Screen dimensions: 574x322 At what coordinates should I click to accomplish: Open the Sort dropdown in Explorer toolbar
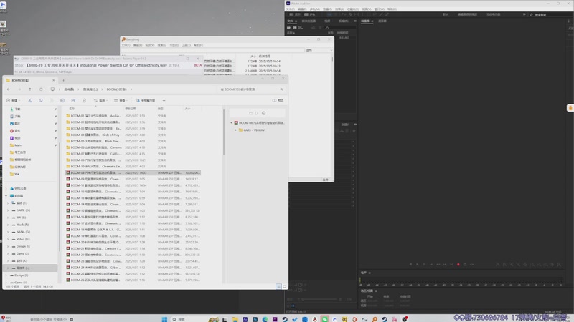101,100
